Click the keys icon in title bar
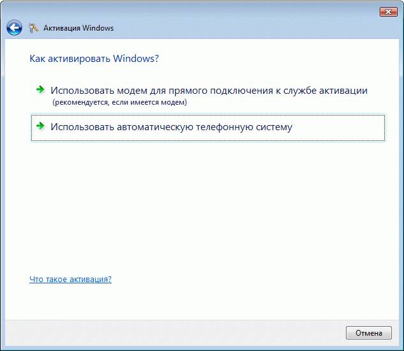The height and width of the screenshot is (351, 404). click(34, 28)
